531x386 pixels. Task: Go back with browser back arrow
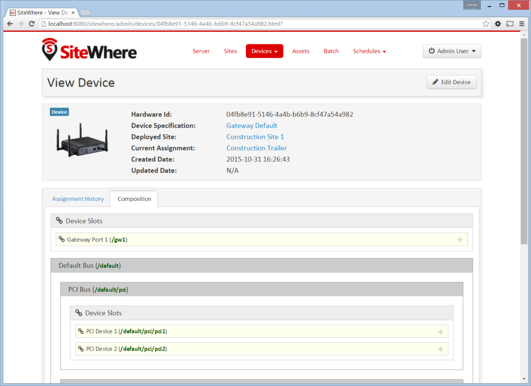tap(10, 24)
